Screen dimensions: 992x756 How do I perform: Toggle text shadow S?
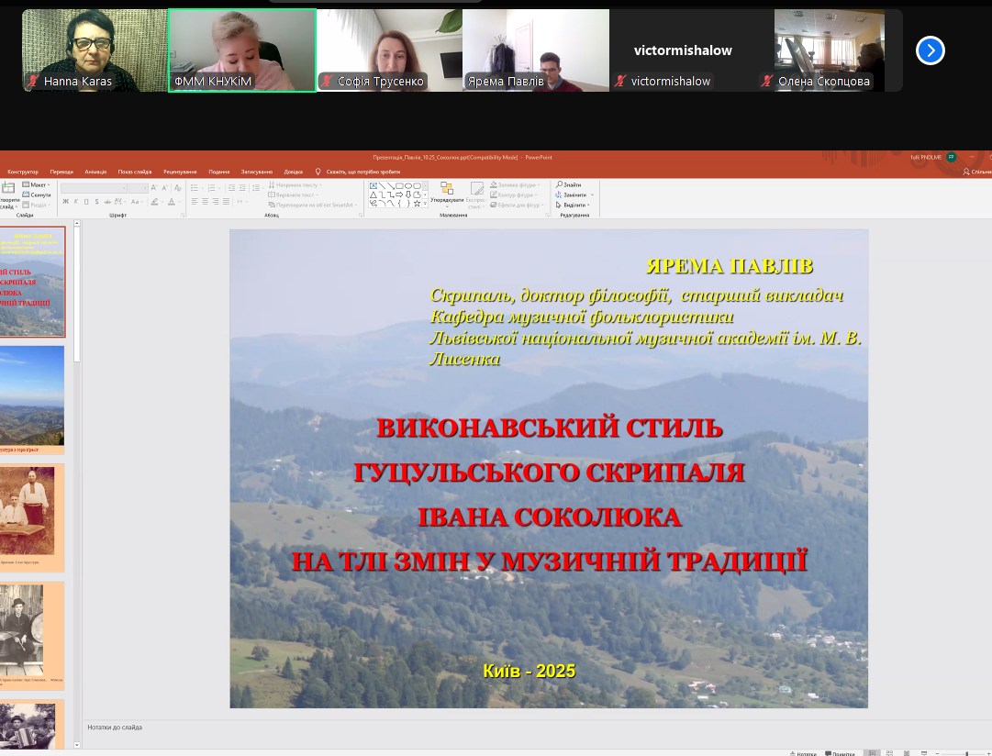pyautogui.click(x=96, y=202)
